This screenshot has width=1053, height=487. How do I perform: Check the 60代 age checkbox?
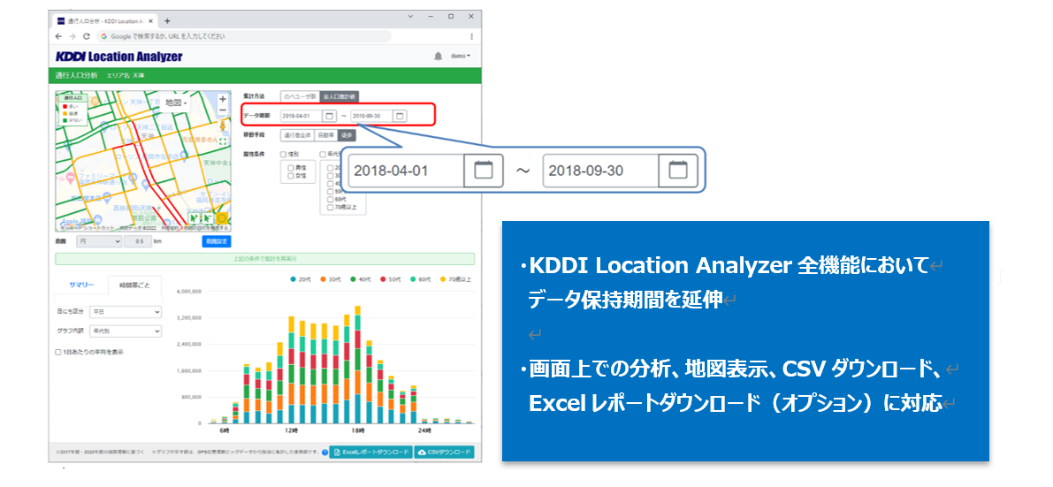tap(329, 200)
